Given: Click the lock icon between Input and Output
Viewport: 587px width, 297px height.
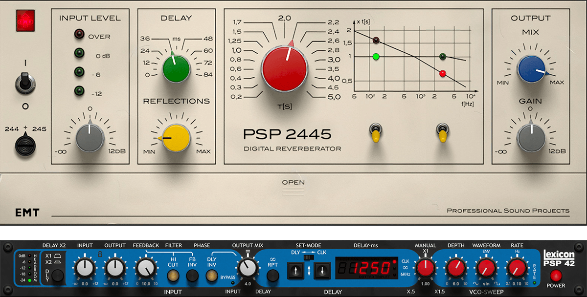Looking at the screenshot, I should 100,253.
